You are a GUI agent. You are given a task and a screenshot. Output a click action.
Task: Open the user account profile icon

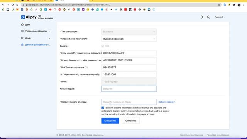pos(208,17)
